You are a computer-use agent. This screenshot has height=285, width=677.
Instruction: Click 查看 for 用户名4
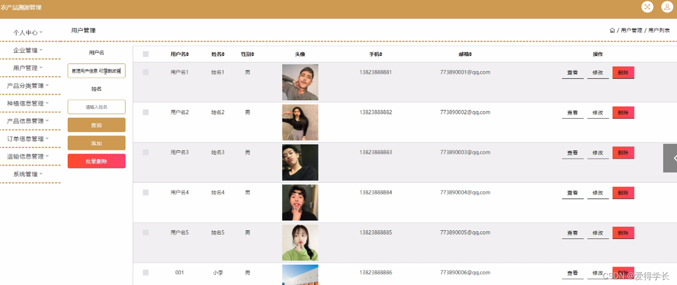pos(573,193)
